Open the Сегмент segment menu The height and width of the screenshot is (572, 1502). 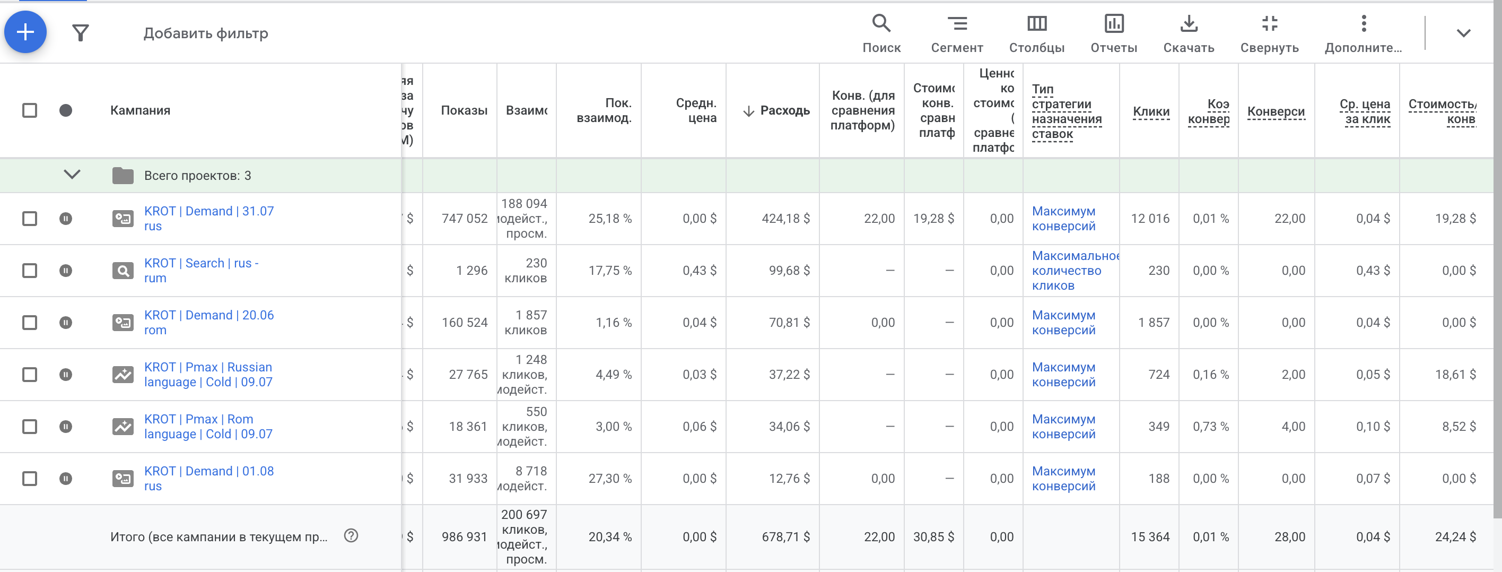956,33
